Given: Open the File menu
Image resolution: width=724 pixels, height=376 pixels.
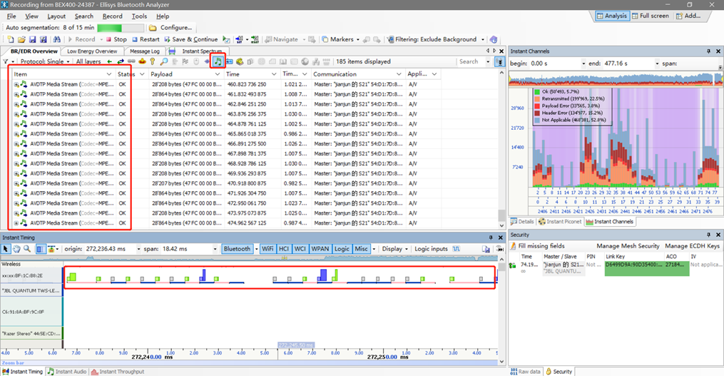Looking at the screenshot, I should tap(11, 16).
